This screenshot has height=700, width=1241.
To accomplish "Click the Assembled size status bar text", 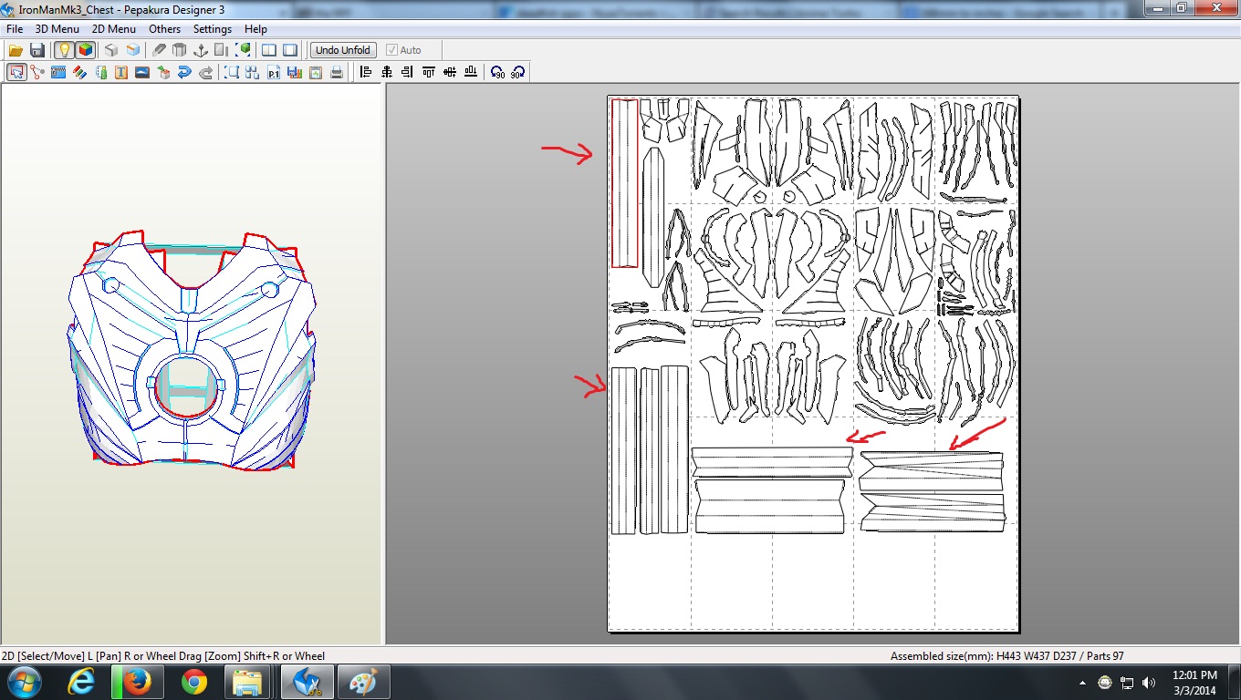I will pos(1007,655).
